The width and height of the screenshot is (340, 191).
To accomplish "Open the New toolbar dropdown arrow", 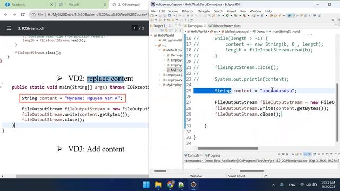I will click(x=156, y=15).
